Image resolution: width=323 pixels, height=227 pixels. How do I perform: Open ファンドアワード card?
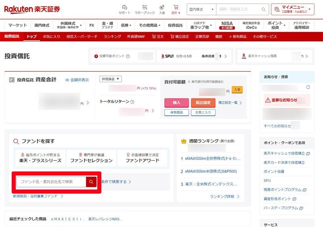pos(143,158)
